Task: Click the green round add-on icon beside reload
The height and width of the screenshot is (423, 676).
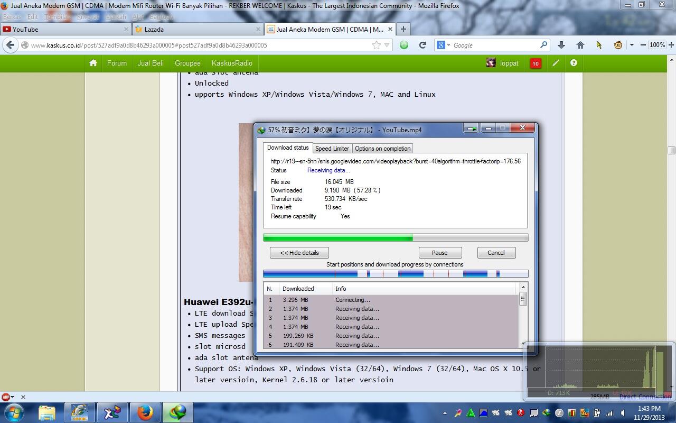Action: (404, 45)
